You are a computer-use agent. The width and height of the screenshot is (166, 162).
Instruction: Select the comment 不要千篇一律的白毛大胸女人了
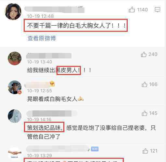76,26
